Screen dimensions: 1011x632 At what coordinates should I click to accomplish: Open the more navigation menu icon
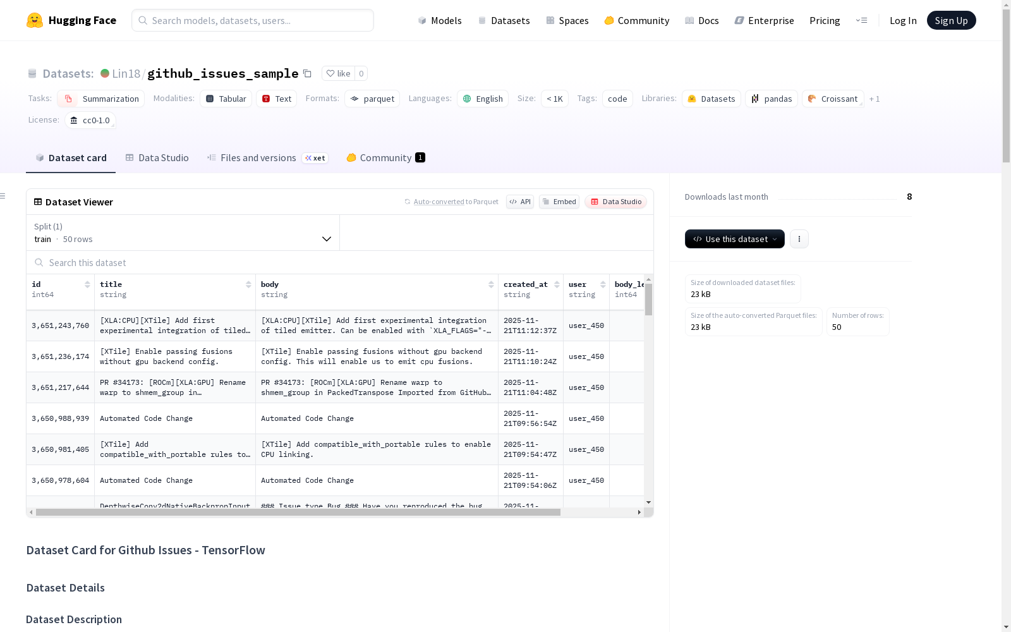pos(861,20)
